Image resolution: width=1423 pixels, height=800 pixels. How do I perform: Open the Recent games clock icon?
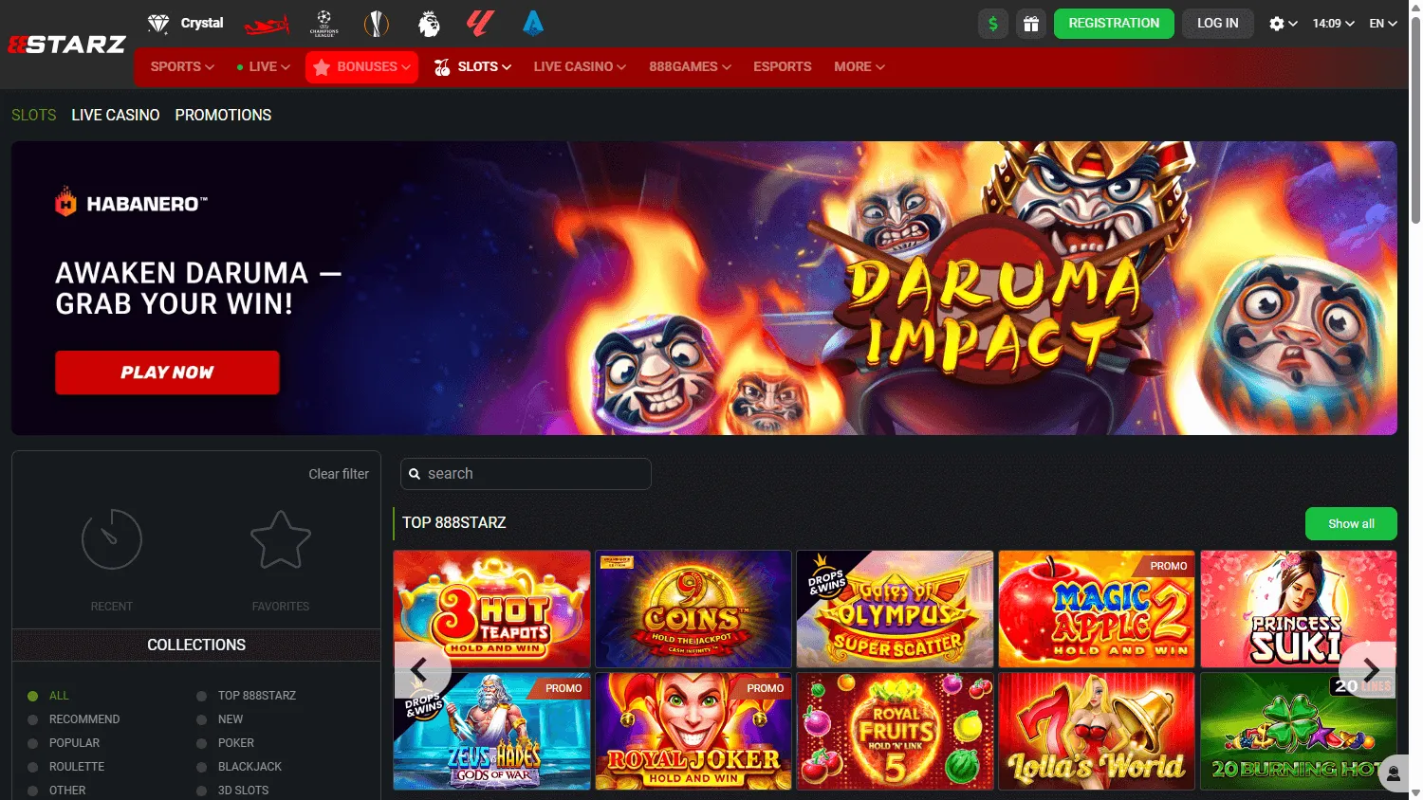(x=111, y=538)
